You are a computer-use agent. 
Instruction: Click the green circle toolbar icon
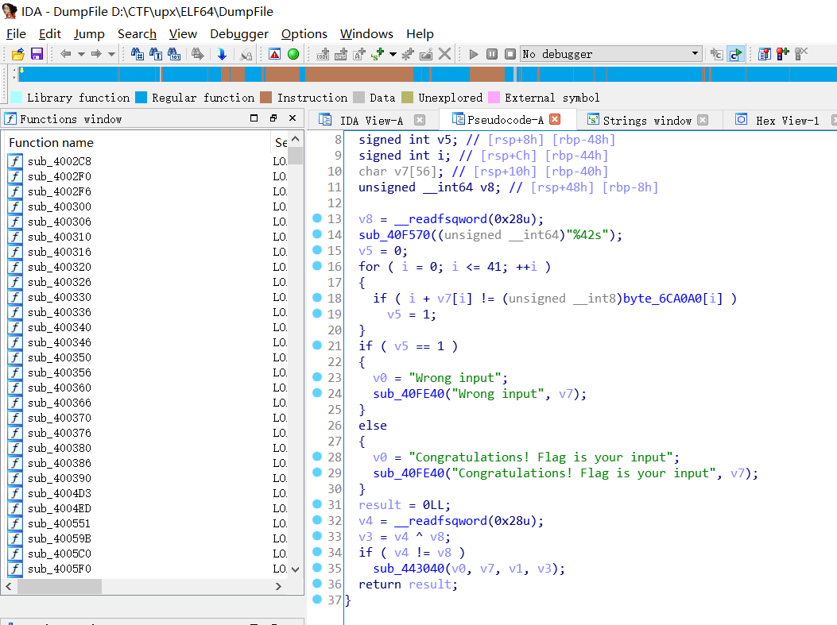point(293,54)
